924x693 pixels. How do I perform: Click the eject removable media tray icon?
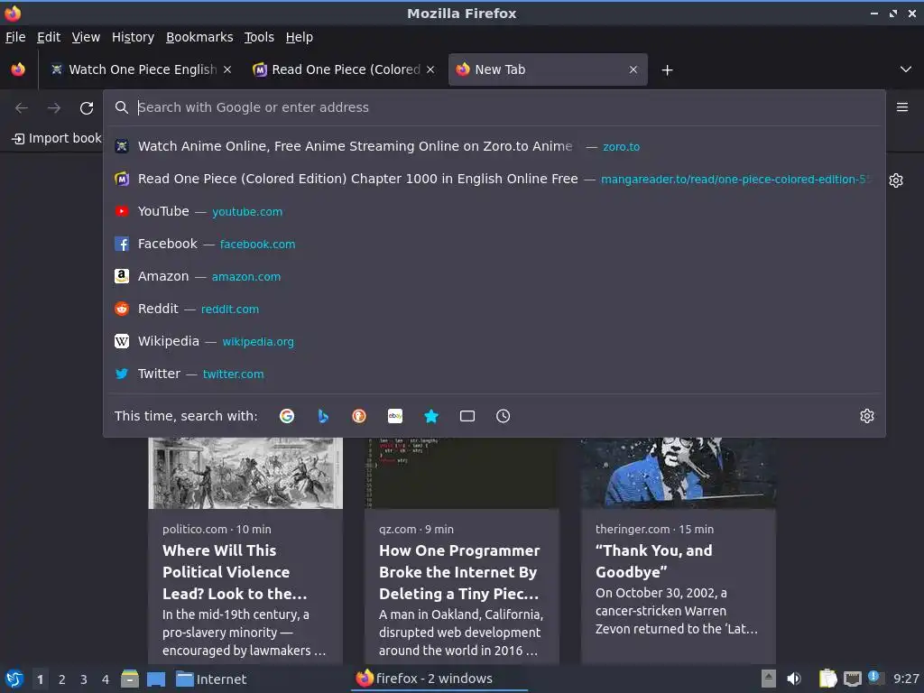point(769,679)
